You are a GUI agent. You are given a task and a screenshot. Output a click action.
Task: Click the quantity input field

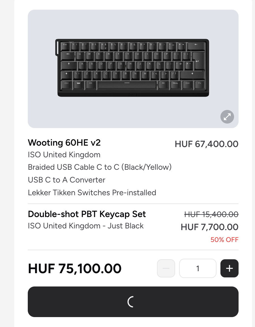tap(198, 268)
